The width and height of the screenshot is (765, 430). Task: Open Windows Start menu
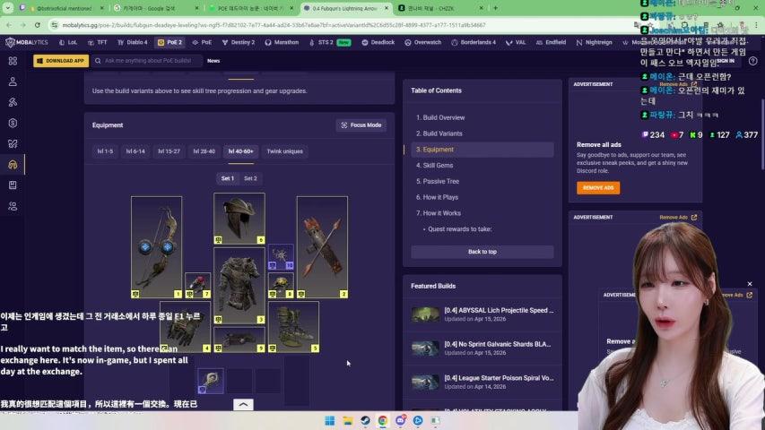pyautogui.click(x=330, y=421)
